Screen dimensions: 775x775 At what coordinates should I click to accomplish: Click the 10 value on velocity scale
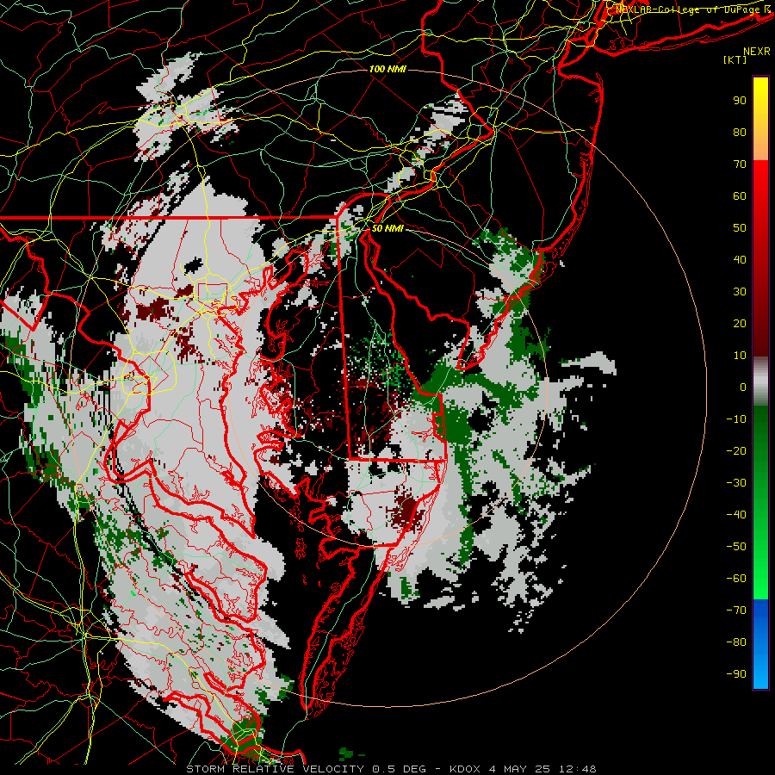click(x=740, y=356)
